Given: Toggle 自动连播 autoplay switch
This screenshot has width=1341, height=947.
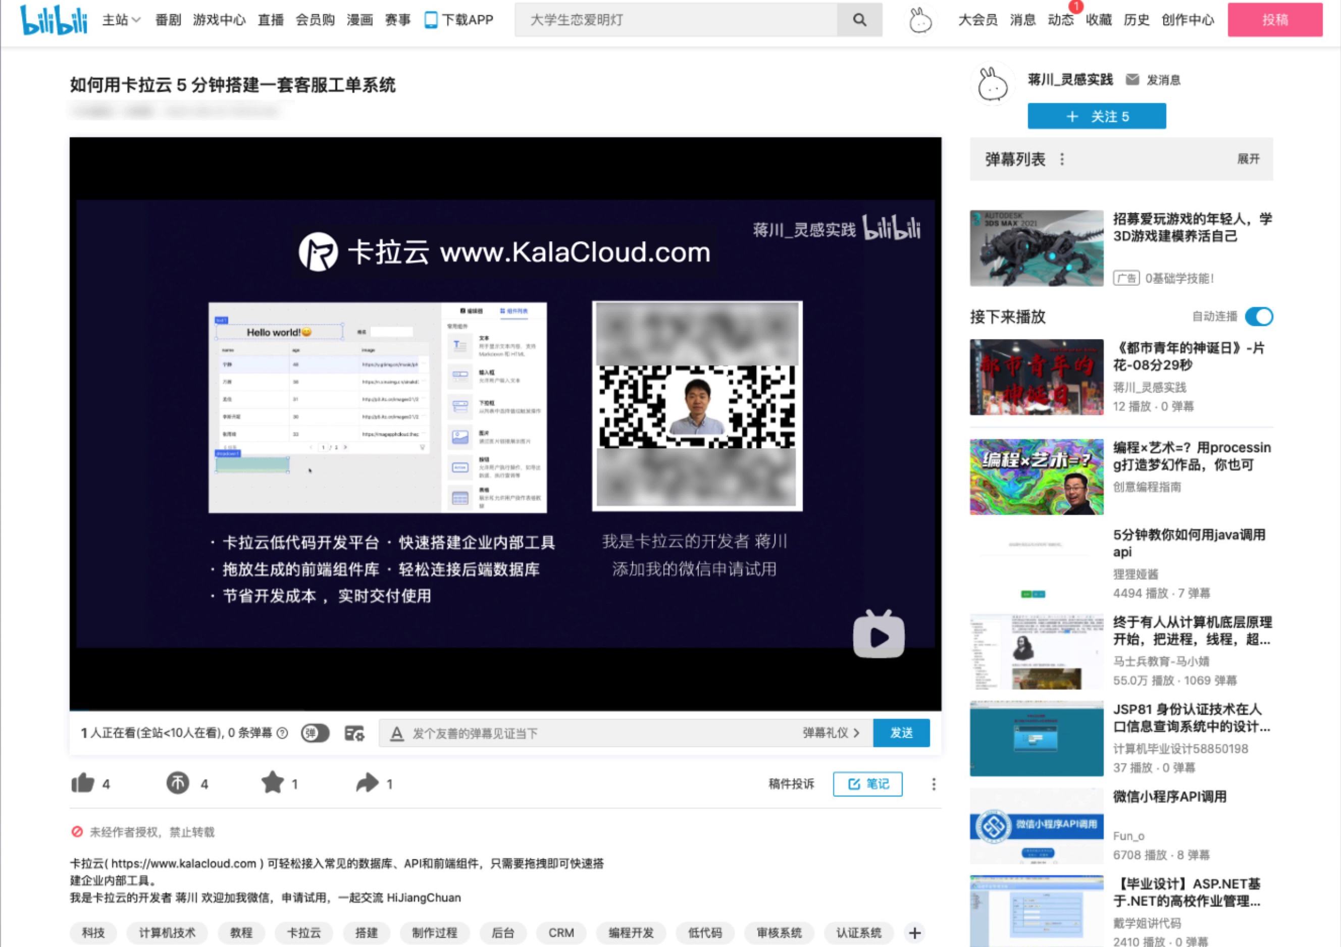Looking at the screenshot, I should click(1259, 317).
